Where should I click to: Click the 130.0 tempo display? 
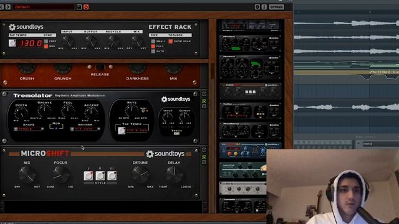[x=30, y=43]
